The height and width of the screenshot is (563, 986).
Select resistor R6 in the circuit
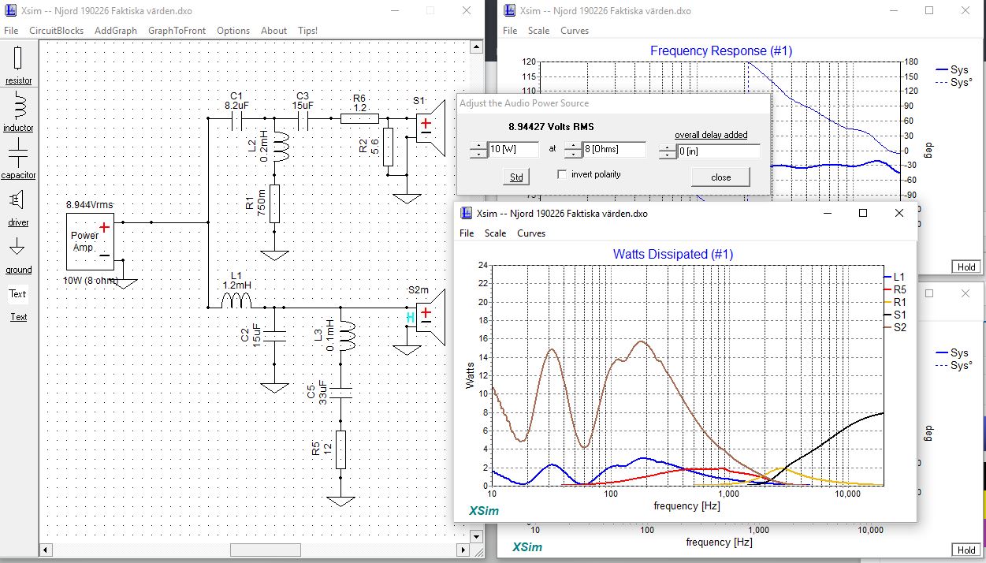tap(359, 119)
